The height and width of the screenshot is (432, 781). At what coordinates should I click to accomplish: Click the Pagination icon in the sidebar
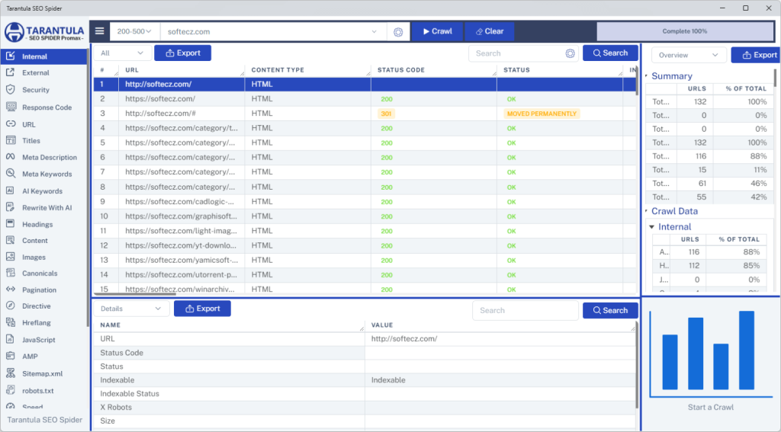pos(11,290)
